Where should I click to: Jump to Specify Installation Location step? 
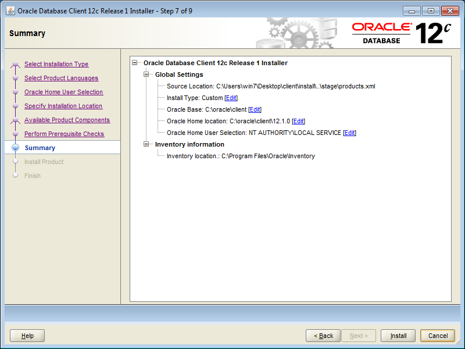click(x=63, y=106)
